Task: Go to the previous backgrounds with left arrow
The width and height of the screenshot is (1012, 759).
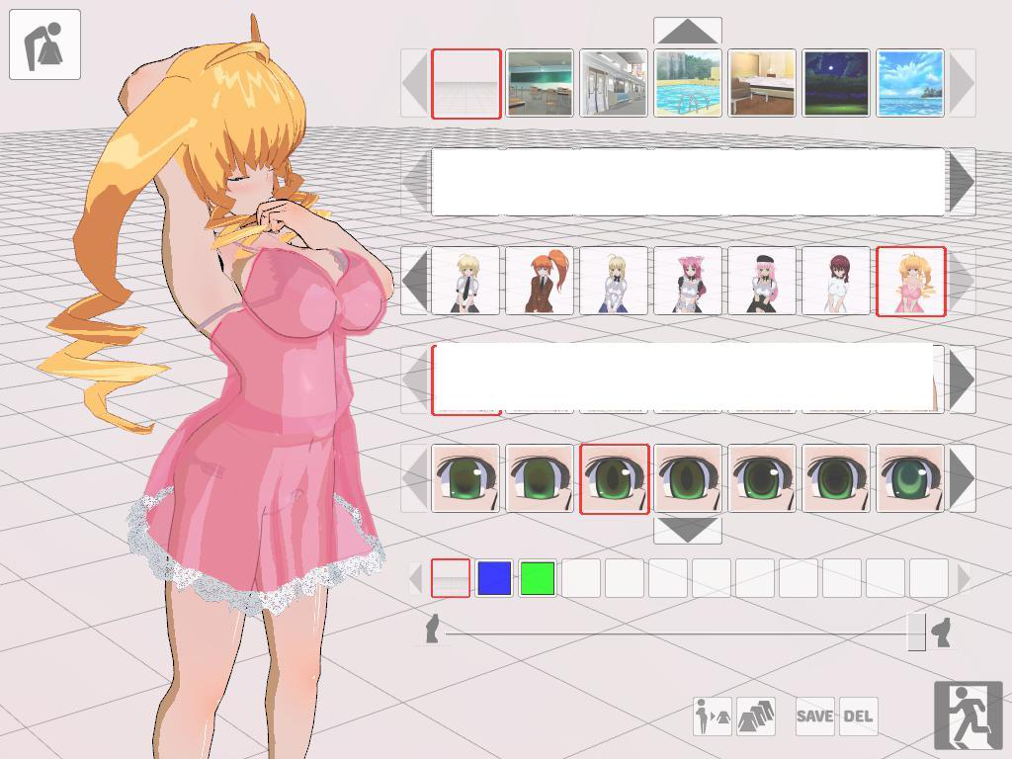Action: pyautogui.click(x=414, y=84)
